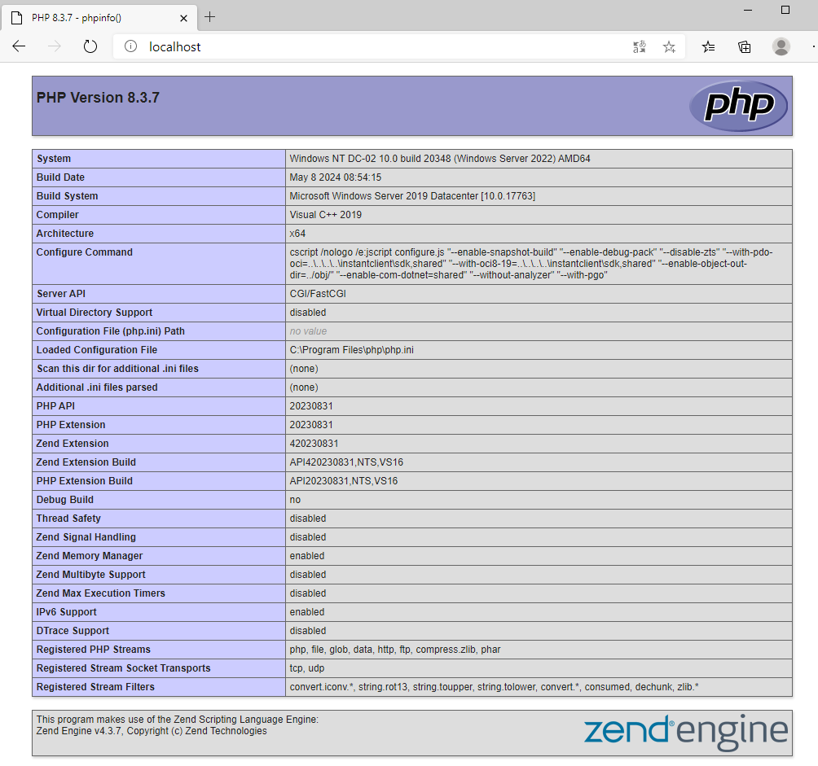Click C:\Program Files\php\php.ini path
This screenshot has width=818, height=766.
(x=352, y=350)
